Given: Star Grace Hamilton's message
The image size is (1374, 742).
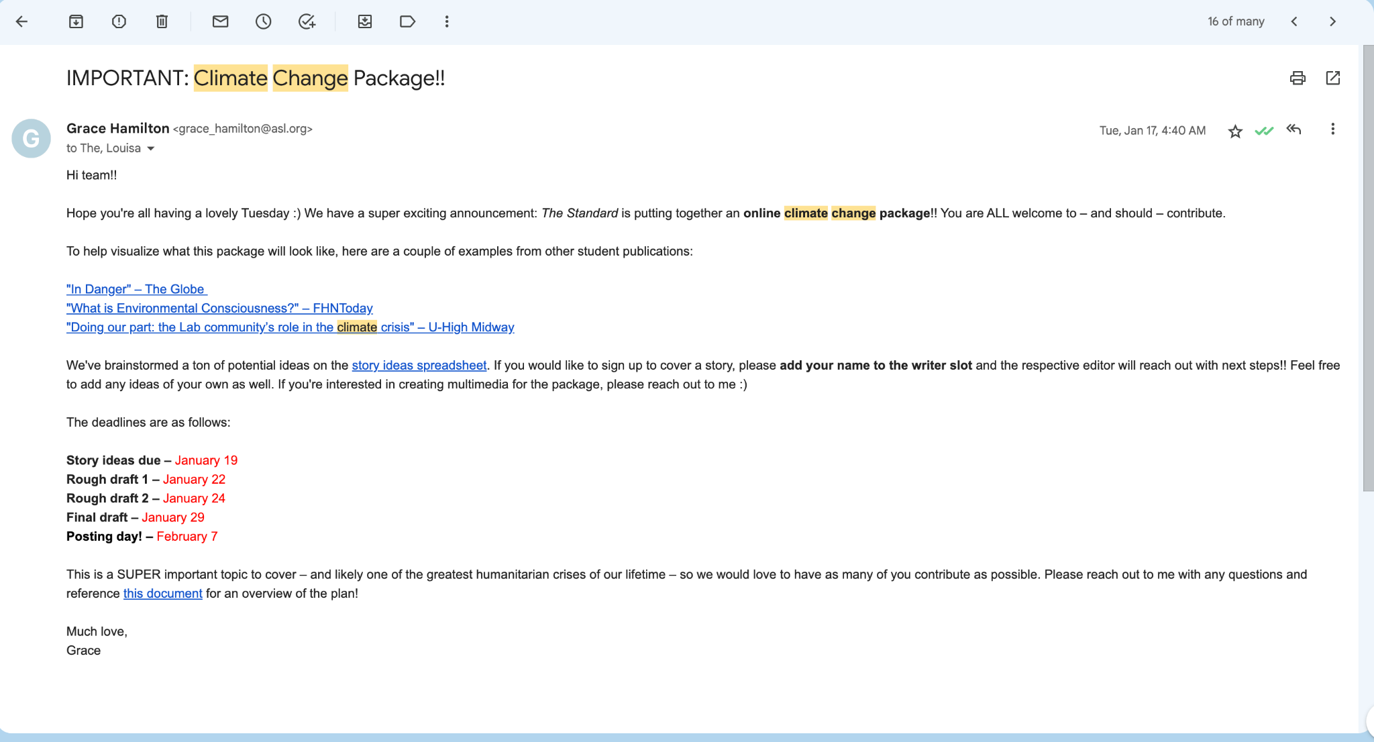Looking at the screenshot, I should pos(1235,131).
